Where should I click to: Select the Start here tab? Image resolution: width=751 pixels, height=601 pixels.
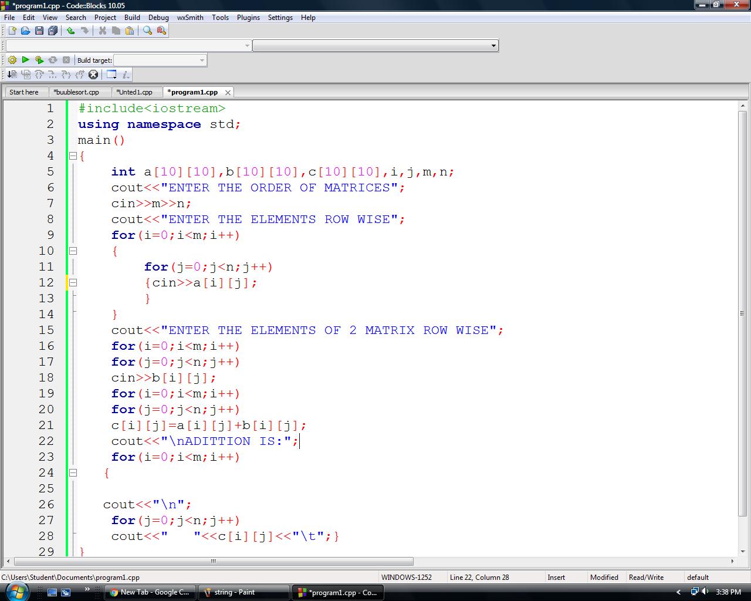tap(24, 92)
